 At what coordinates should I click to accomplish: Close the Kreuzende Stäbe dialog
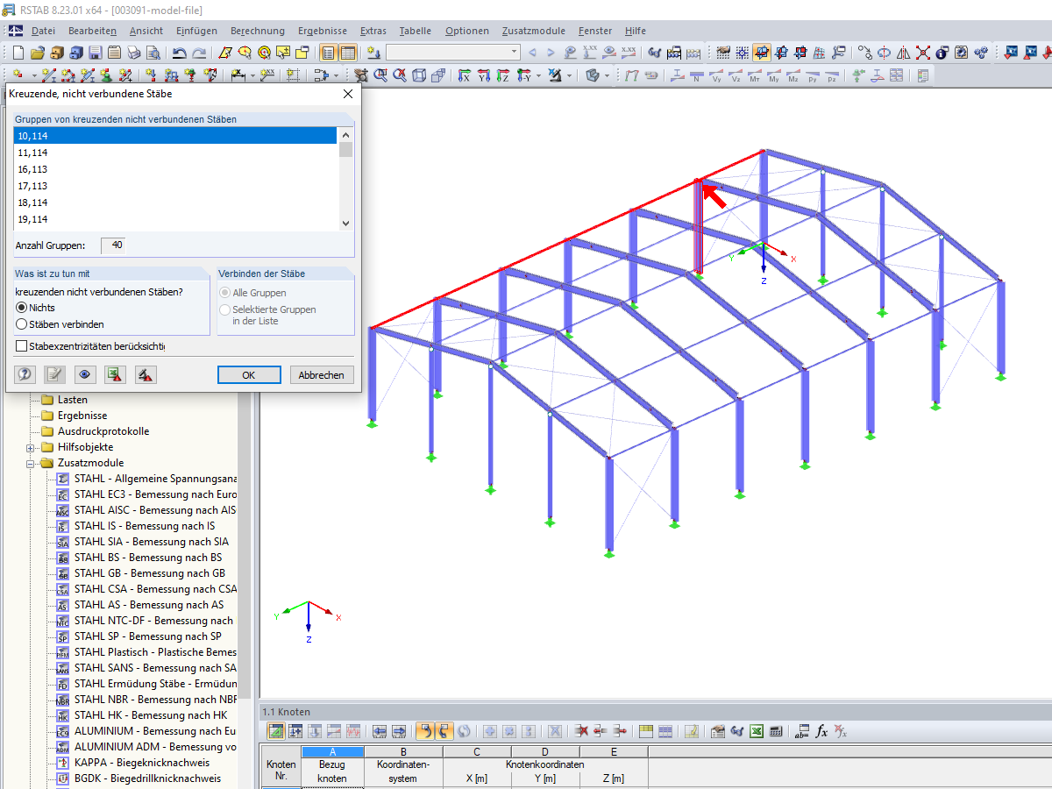[x=347, y=94]
